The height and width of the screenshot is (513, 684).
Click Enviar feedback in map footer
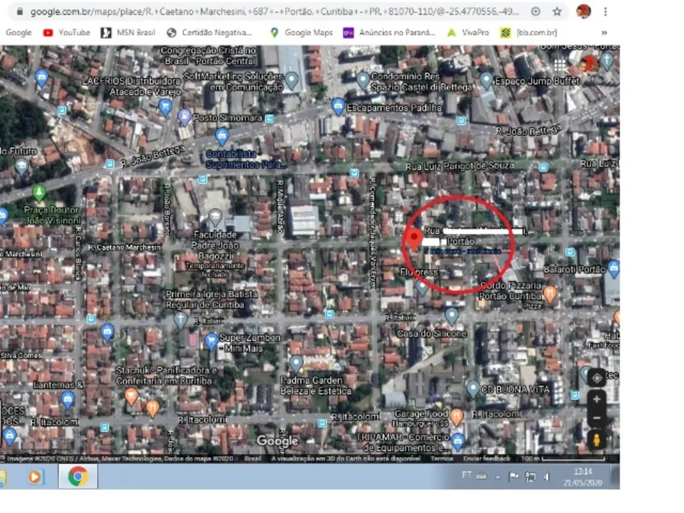[x=486, y=458]
